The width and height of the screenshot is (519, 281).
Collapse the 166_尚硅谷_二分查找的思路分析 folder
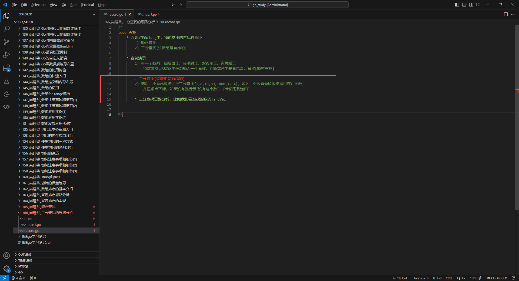(56, 213)
